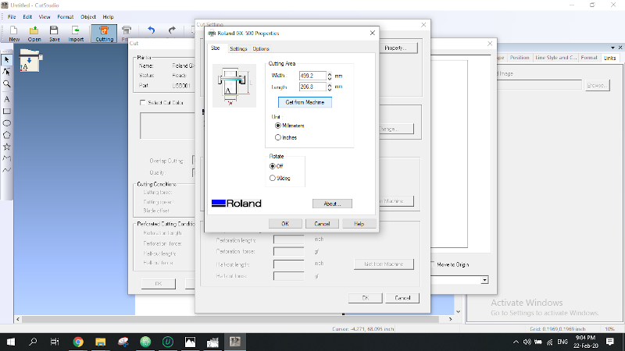Screen dimensions: 625x351
Task: Toggle Select Cut Color checkbox
Action: tap(143, 103)
